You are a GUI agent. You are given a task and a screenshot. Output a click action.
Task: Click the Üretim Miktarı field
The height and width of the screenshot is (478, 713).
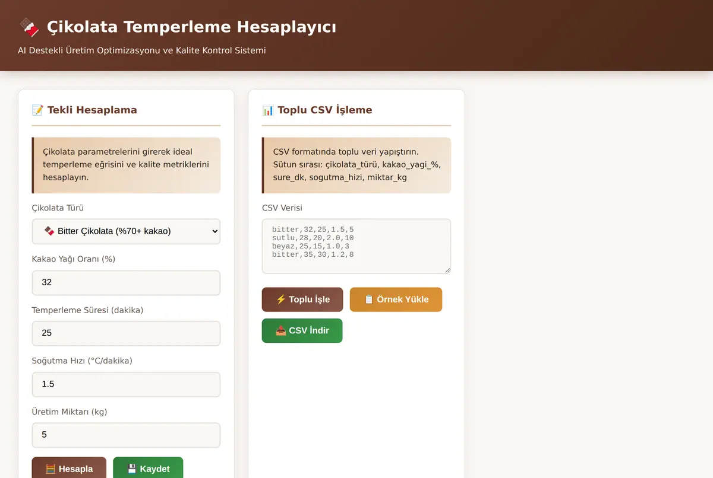pos(126,435)
